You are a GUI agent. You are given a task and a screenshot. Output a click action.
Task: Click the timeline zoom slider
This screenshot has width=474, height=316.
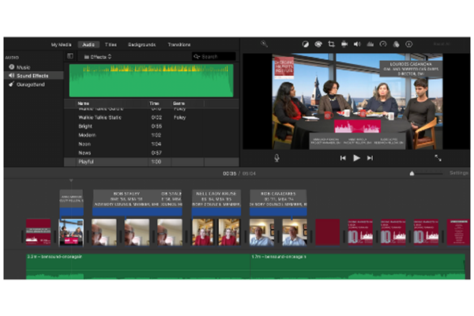pos(412,173)
